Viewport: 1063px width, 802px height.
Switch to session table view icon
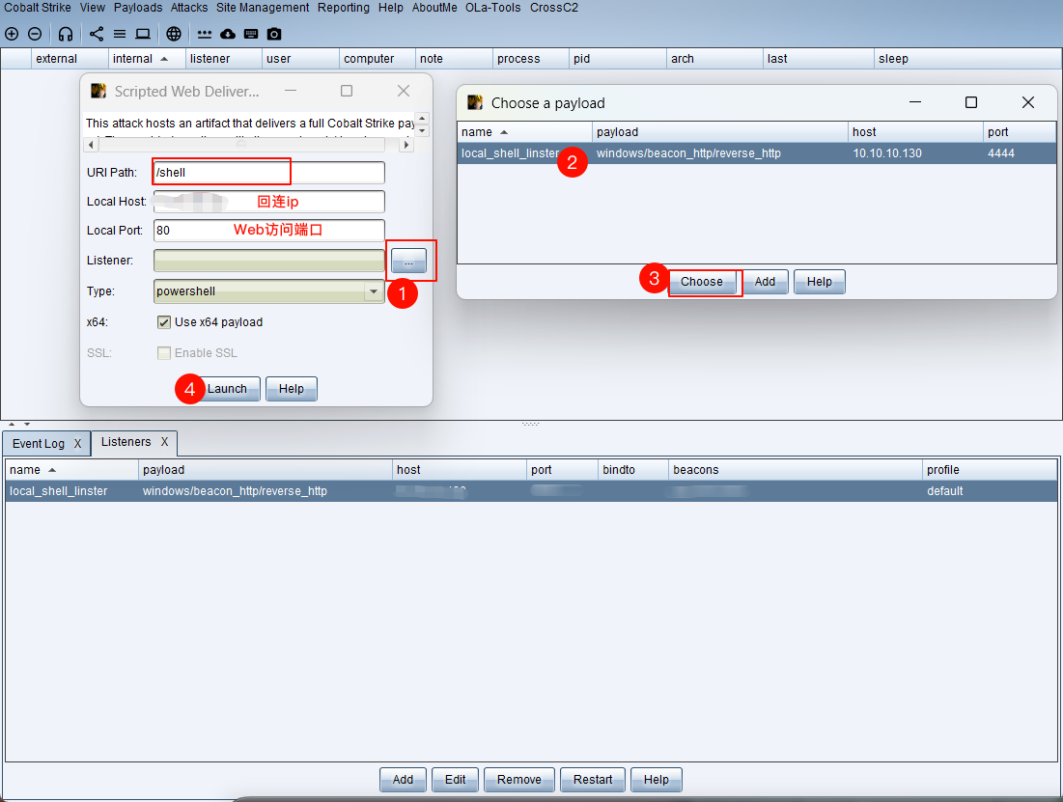click(x=120, y=34)
